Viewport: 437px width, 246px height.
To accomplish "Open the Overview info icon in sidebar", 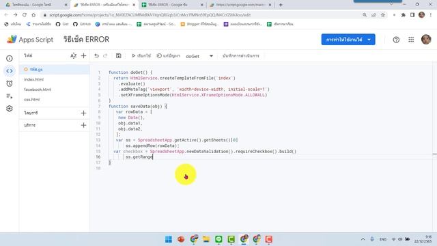I will [10, 58].
